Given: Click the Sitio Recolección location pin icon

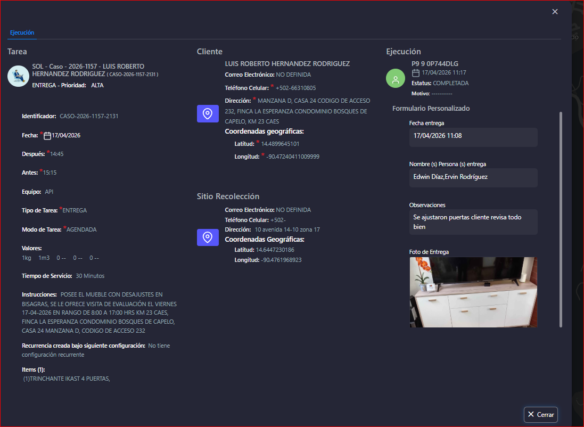Looking at the screenshot, I should pos(208,237).
